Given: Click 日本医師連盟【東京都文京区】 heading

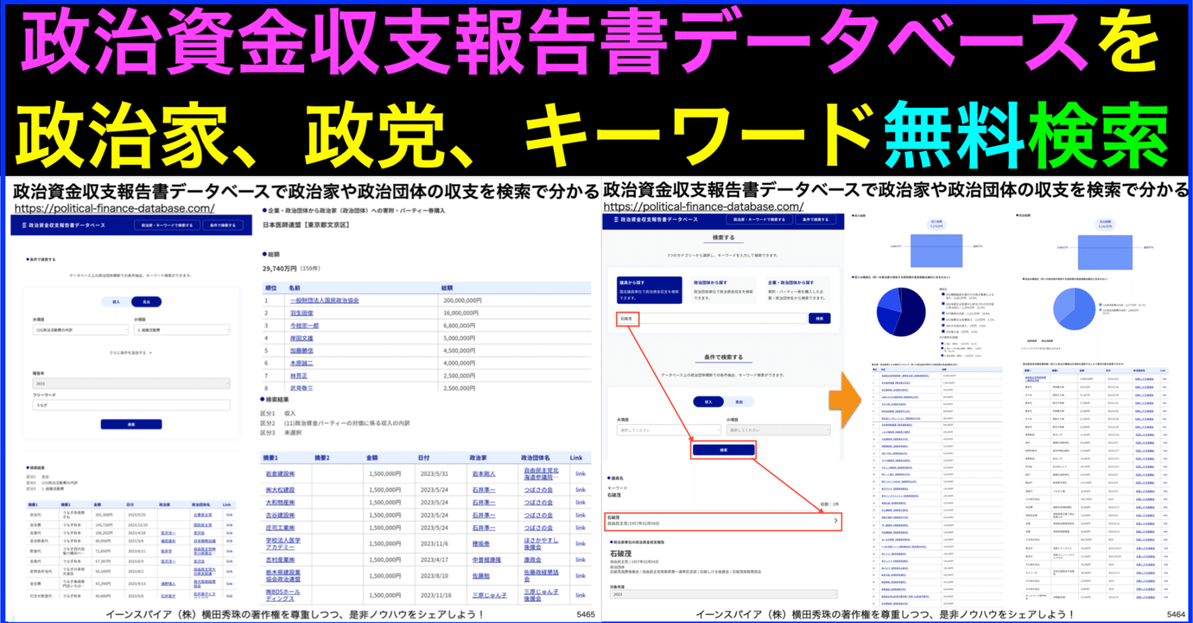Looking at the screenshot, I should click(306, 225).
